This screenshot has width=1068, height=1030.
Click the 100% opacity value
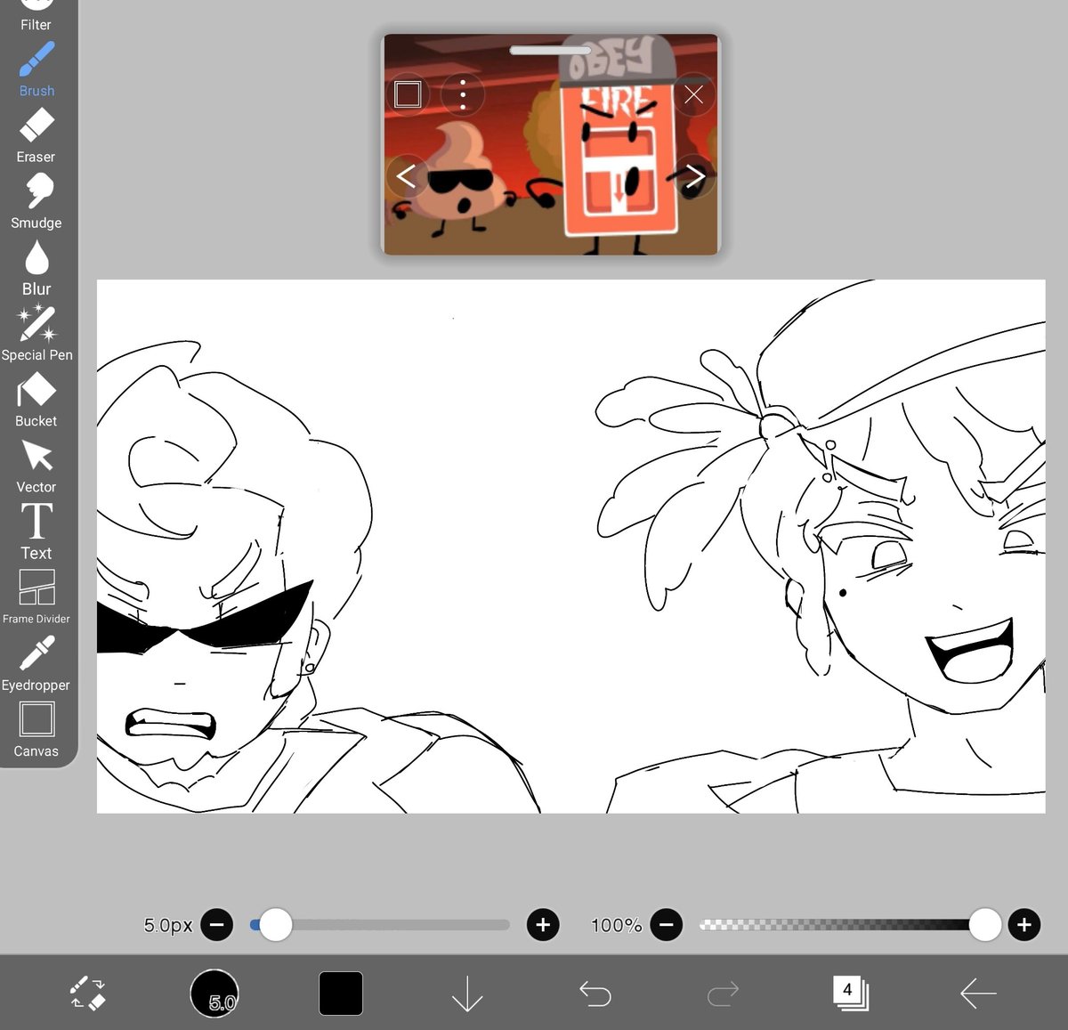point(616,925)
